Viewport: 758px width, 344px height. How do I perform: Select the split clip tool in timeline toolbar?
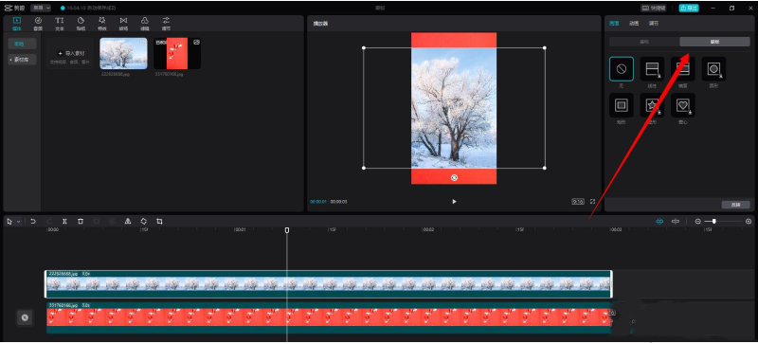[x=64, y=221]
